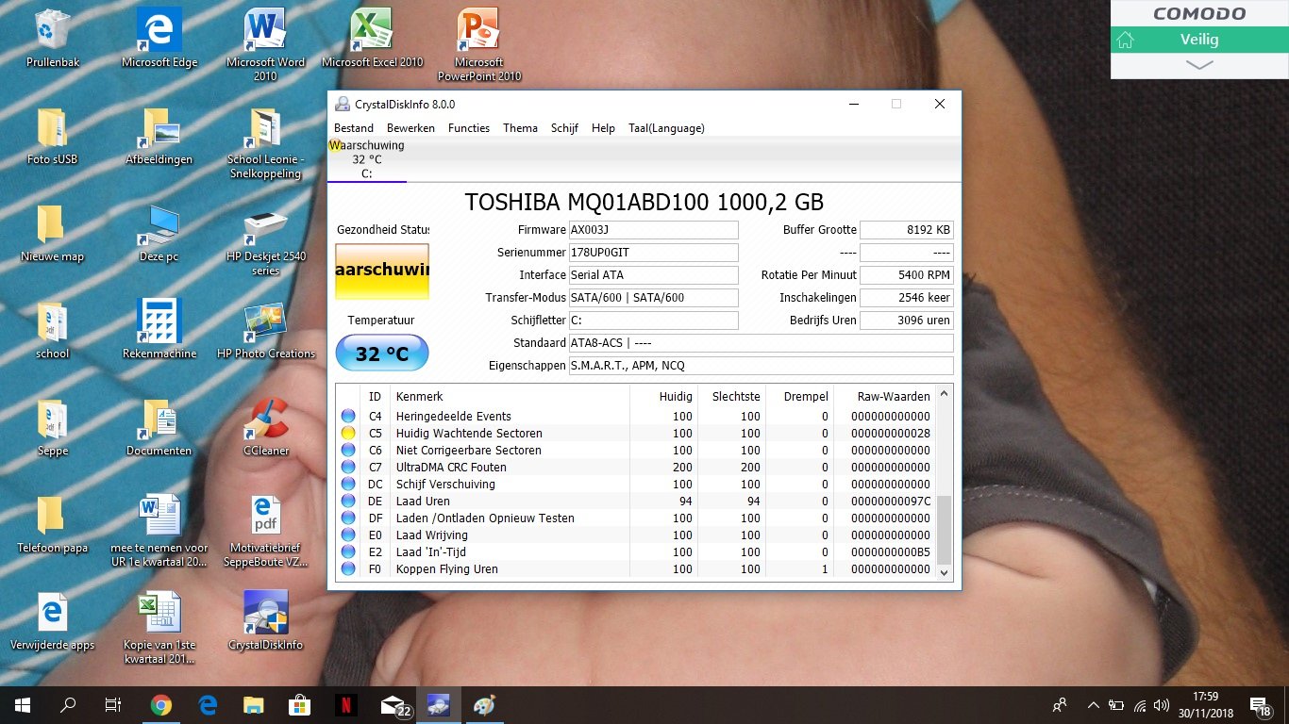Screen dimensions: 1289x724
Task: Expand the Comodo widget chevron
Action: coord(1199,65)
